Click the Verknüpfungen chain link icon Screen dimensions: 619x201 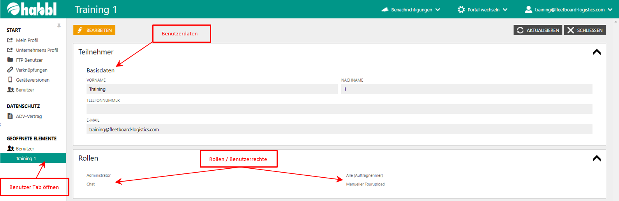click(10, 70)
